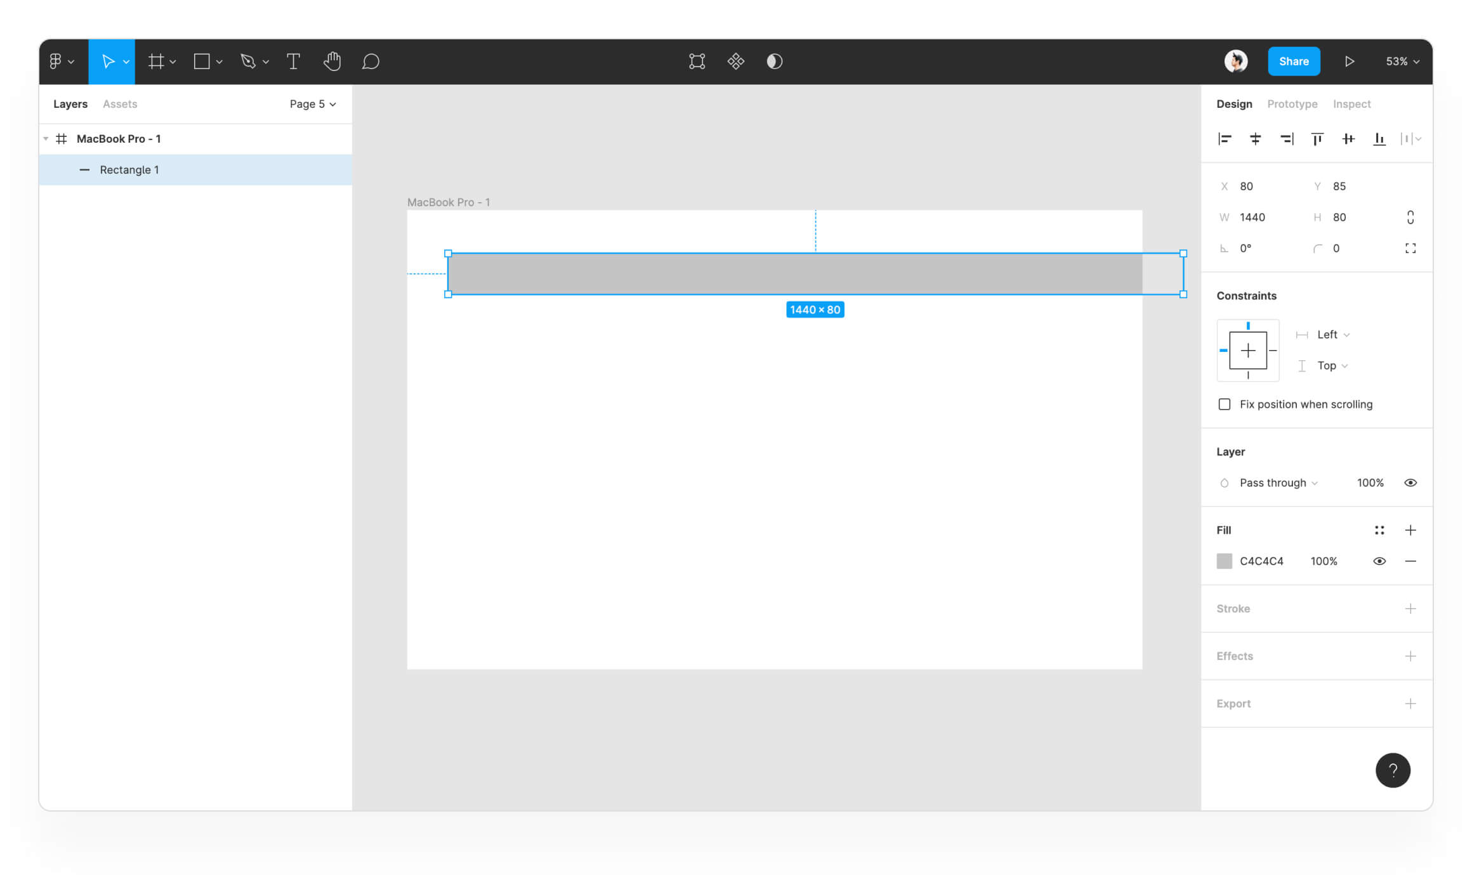Open the 53% zoom dropdown
The height and width of the screenshot is (875, 1472).
1402,62
